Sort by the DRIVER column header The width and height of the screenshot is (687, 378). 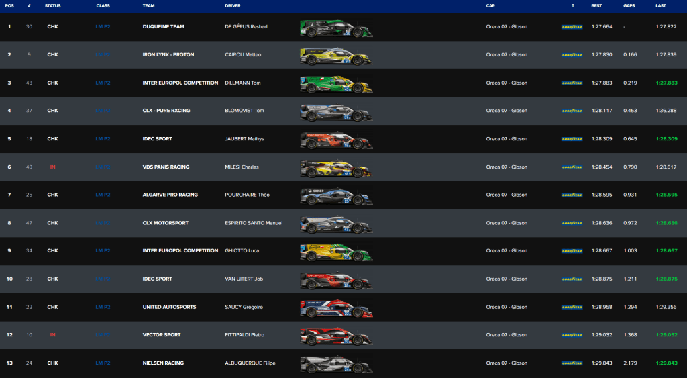tap(233, 5)
